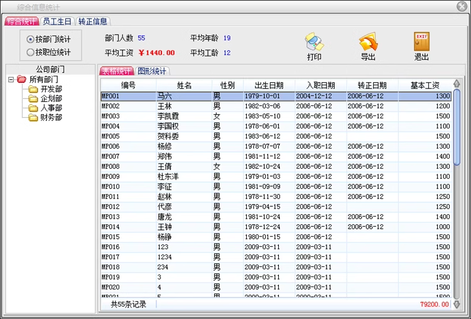Click the 企划部 folder icon
Screen dimensions: 471x319
pyautogui.click(x=33, y=98)
